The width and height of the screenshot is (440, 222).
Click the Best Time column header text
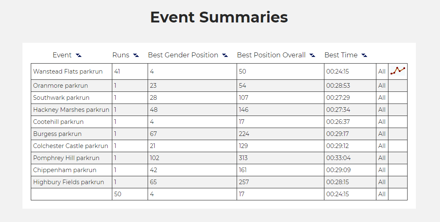(341, 55)
